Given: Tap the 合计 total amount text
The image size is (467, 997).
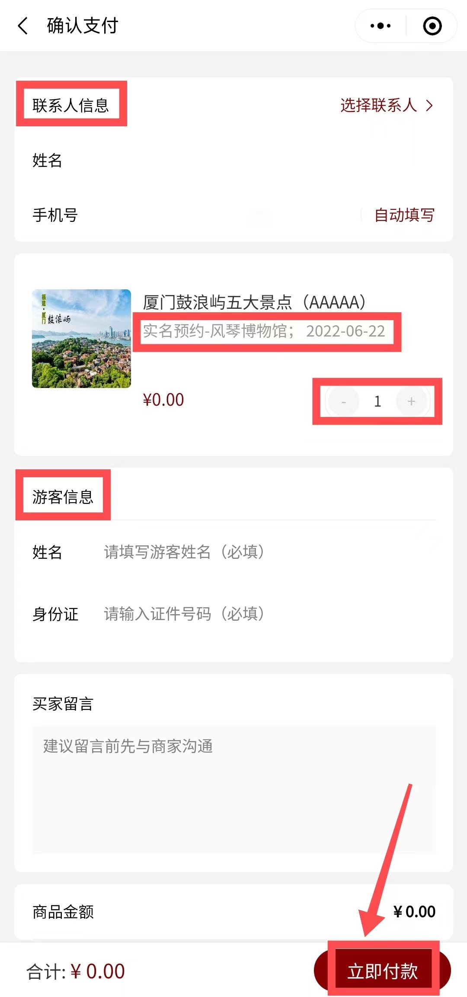Looking at the screenshot, I should click(x=76, y=971).
